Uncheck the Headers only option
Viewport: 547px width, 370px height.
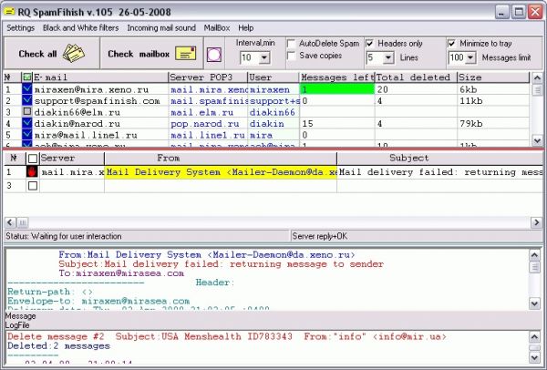point(370,43)
